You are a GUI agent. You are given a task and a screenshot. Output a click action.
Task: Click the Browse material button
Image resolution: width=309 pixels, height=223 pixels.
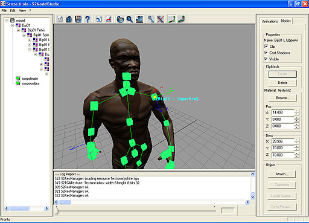[x=282, y=98]
